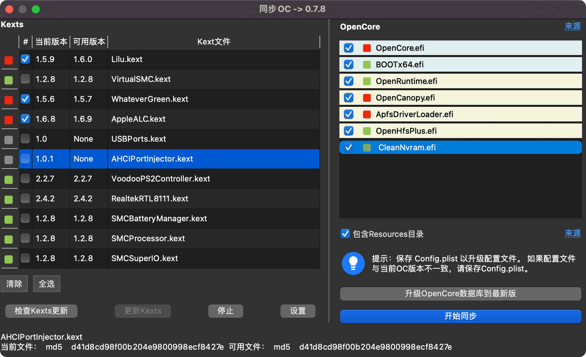Uncheck the AppleALC.kext checkbox
The height and width of the screenshot is (357, 586).
(25, 119)
